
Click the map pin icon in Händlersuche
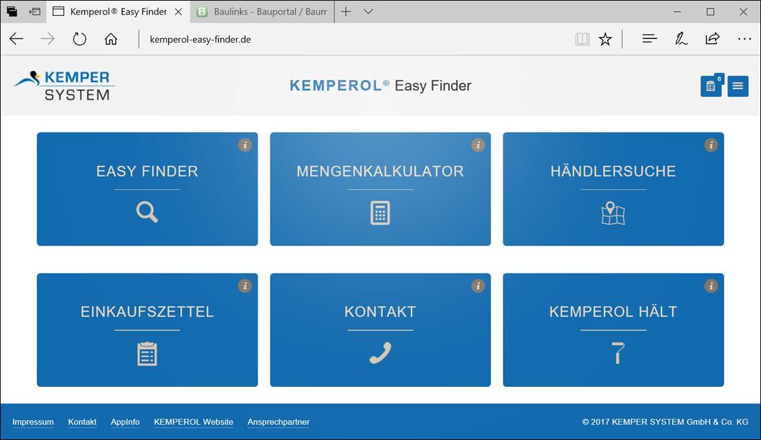click(613, 213)
